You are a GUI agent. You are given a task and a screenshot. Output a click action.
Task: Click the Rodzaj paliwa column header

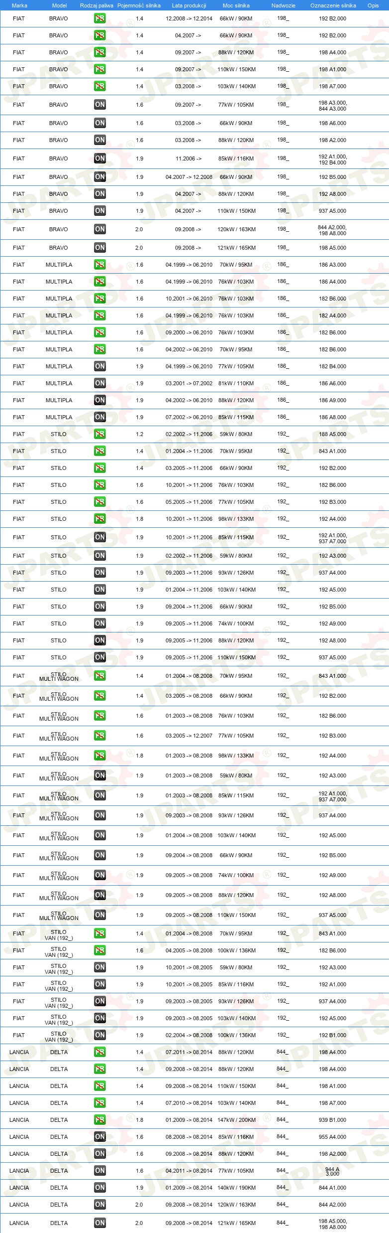coord(97,5)
